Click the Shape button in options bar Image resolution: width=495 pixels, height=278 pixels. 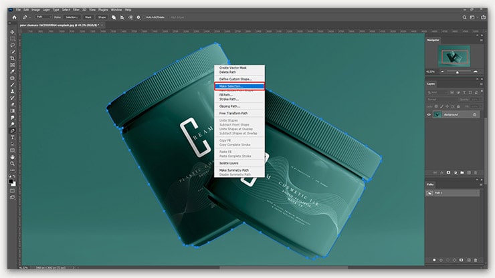pos(102,17)
